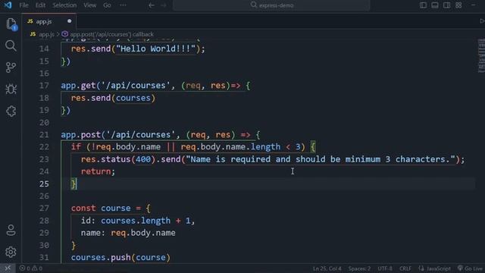Open the File menu
The image size is (485, 273).
(x=23, y=5)
